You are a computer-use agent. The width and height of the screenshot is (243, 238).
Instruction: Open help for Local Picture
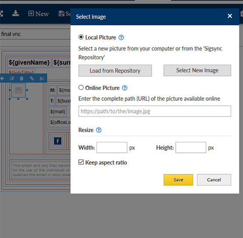pyautogui.click(x=121, y=38)
